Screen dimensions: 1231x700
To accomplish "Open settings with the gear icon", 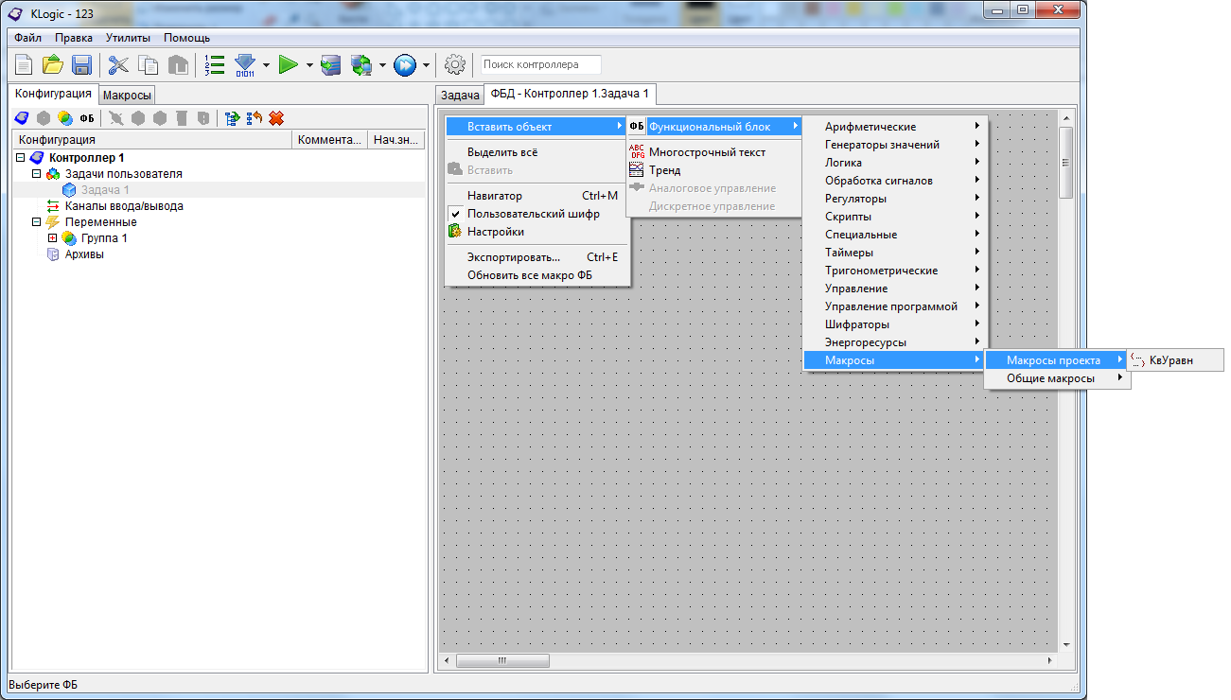I will point(455,65).
